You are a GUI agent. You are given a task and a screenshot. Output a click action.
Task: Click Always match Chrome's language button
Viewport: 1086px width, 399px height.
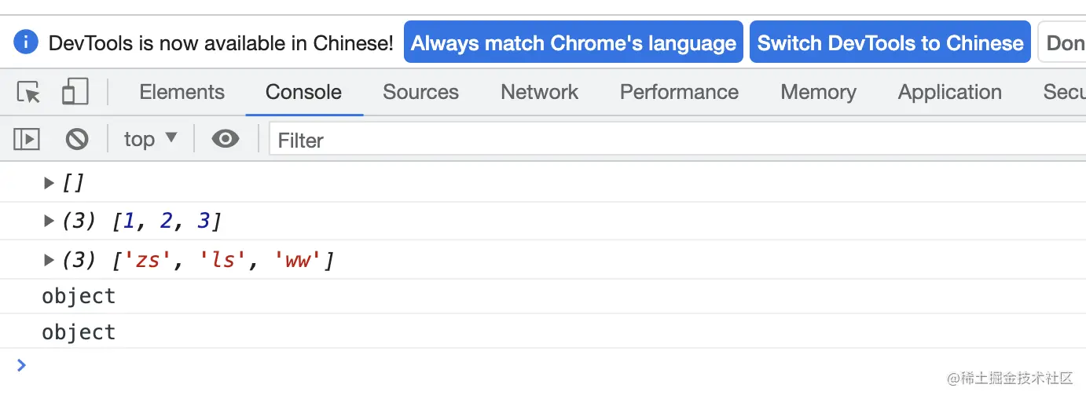coord(573,42)
